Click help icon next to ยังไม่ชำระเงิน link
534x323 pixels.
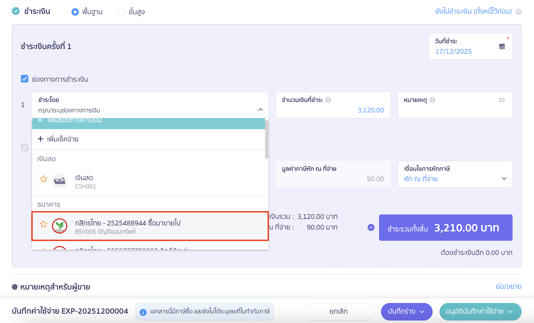[518, 12]
